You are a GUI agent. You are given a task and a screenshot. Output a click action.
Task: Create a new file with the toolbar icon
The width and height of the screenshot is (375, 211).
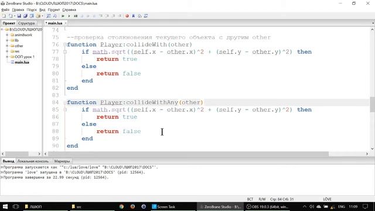(4, 16)
